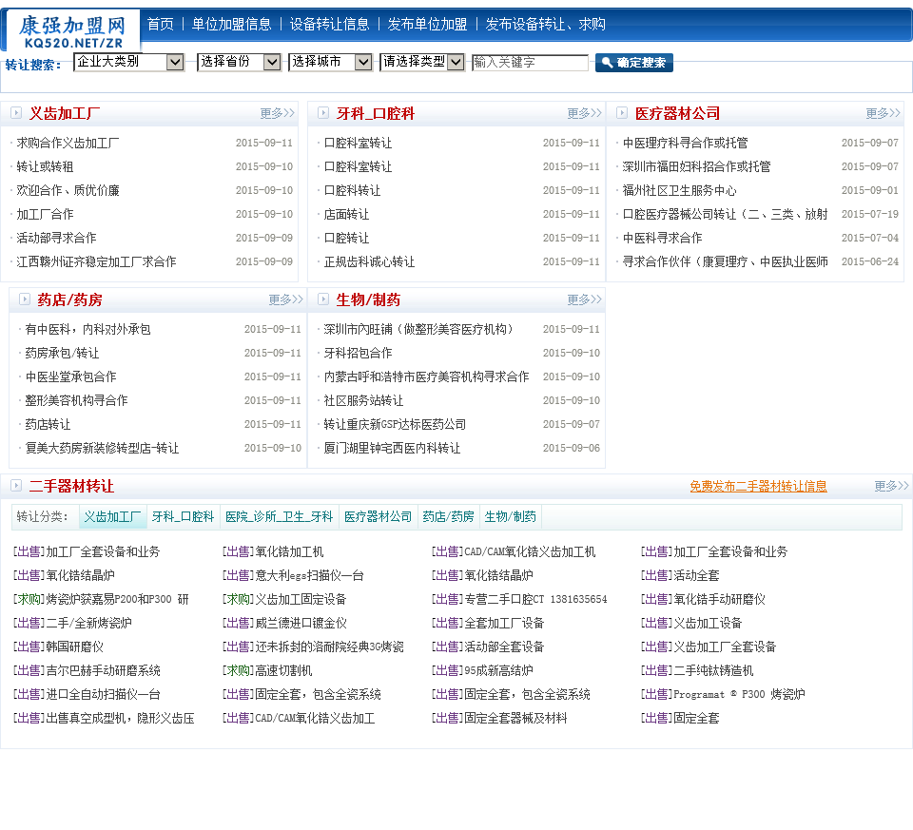Open 单位加盟信息 in top navigation

(232, 24)
